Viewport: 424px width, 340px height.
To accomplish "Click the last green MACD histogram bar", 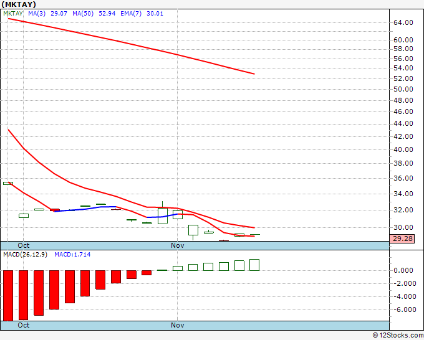I will pyautogui.click(x=254, y=265).
